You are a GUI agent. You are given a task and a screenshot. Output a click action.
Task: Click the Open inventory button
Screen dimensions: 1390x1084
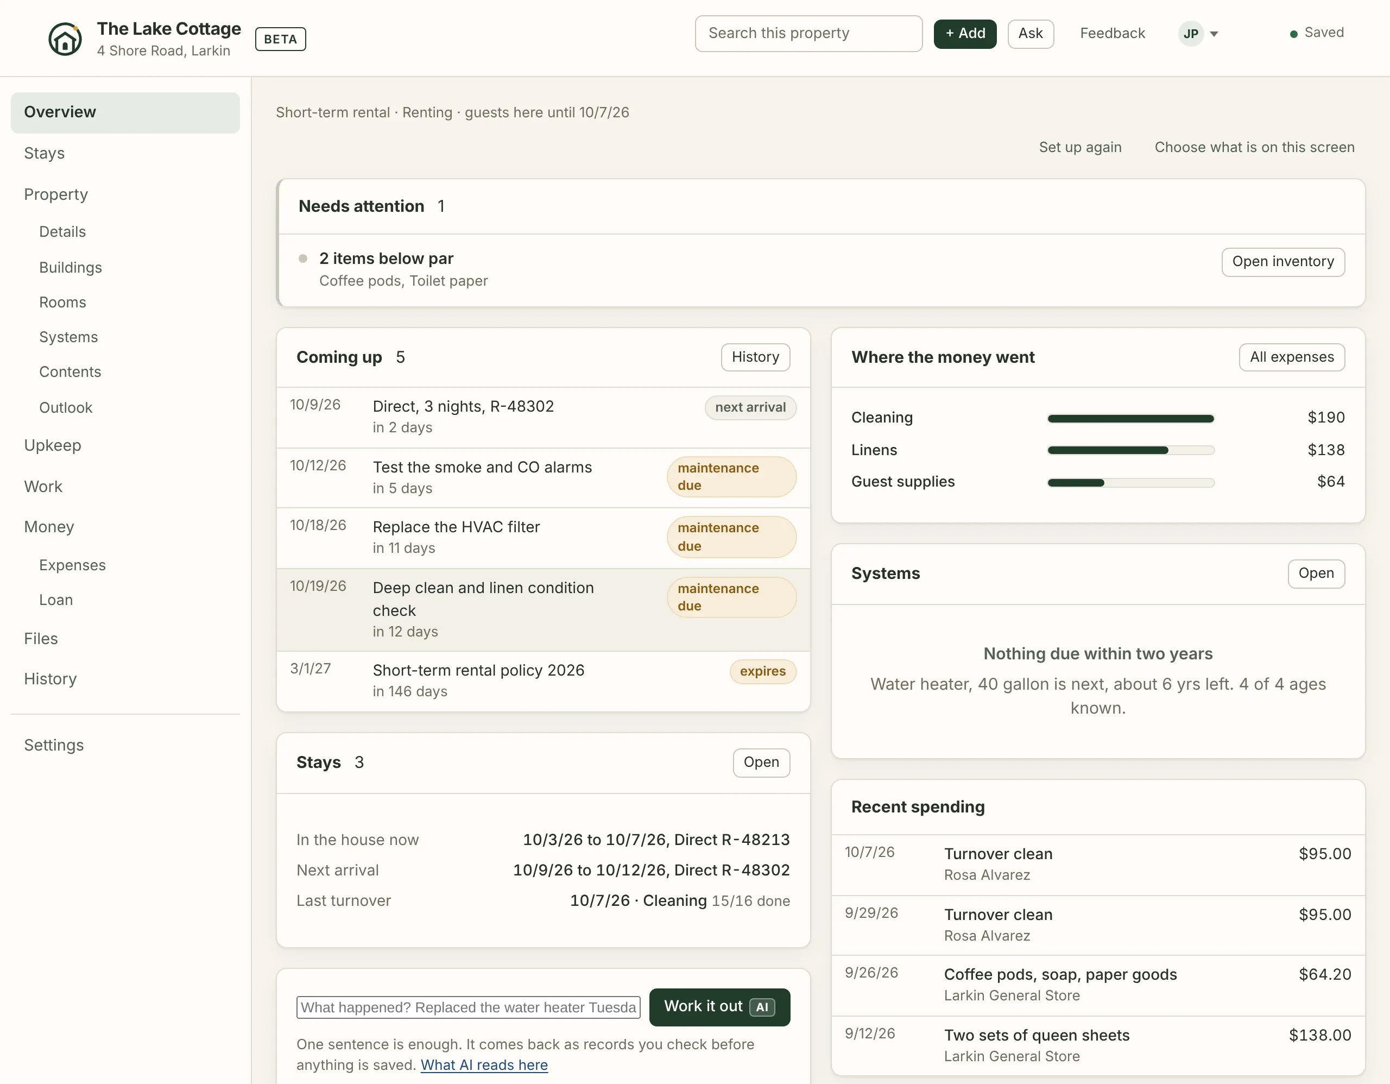[1282, 262]
